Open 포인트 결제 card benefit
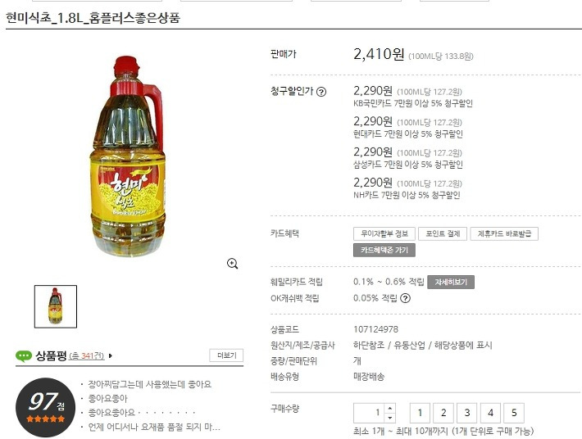The height and width of the screenshot is (439, 582). pyautogui.click(x=443, y=233)
